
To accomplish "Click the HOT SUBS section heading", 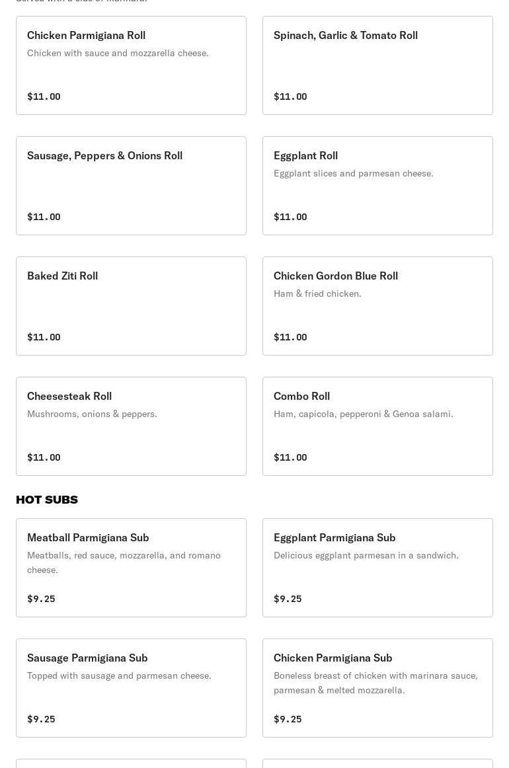I will pos(47,500).
